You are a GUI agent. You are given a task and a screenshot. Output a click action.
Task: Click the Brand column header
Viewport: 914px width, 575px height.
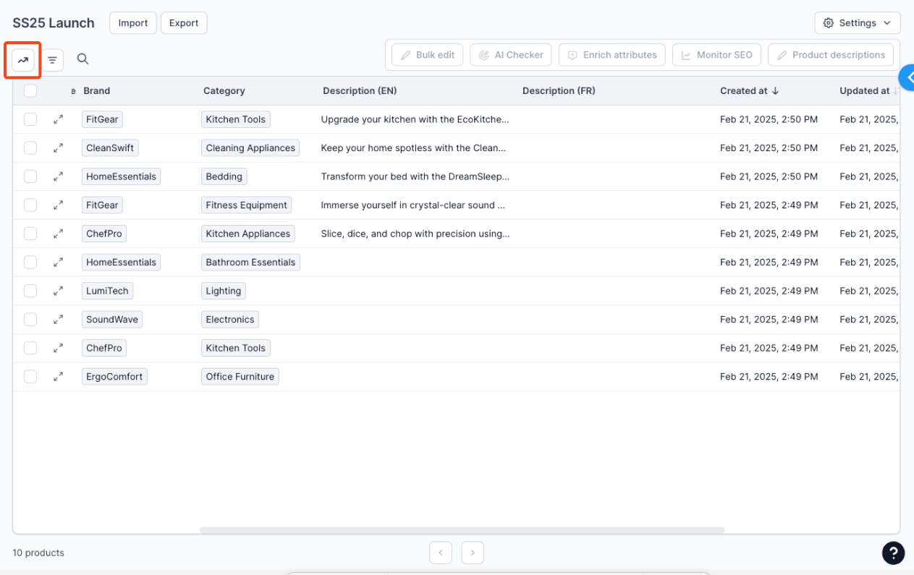[97, 91]
